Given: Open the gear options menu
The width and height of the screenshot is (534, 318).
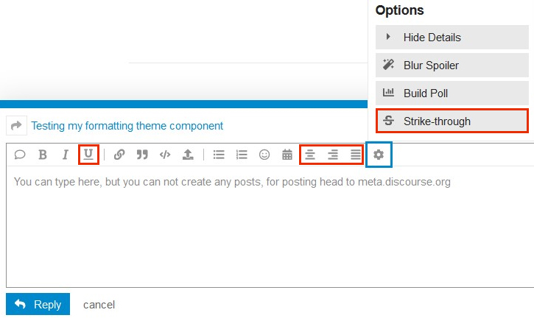Looking at the screenshot, I should pos(379,155).
